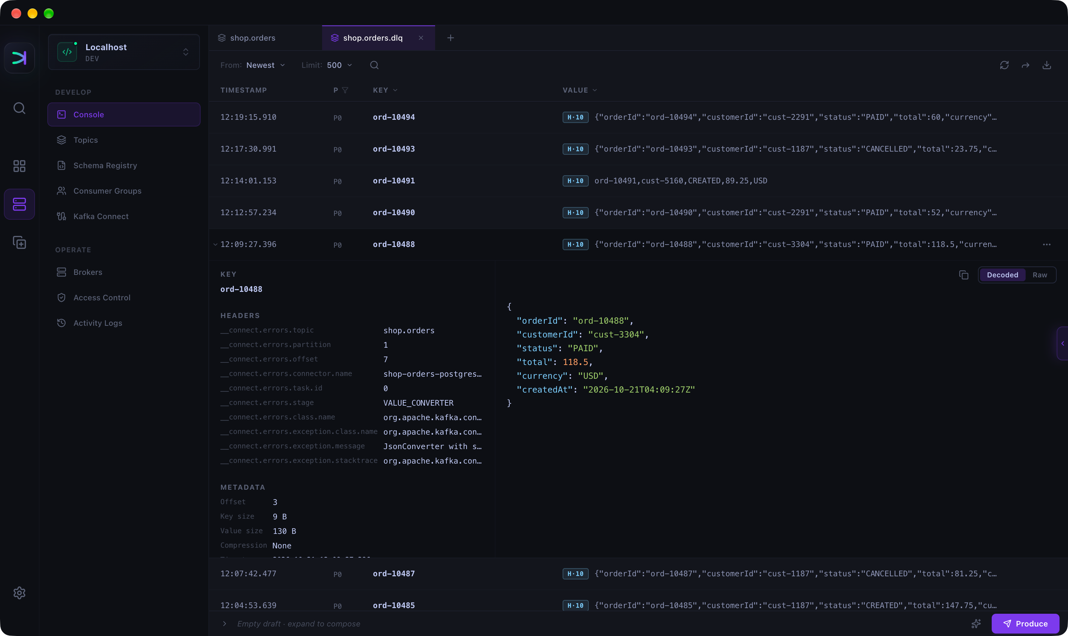1068x636 pixels.
Task: Click the H·10 headers badge on ord-10494
Action: point(575,117)
